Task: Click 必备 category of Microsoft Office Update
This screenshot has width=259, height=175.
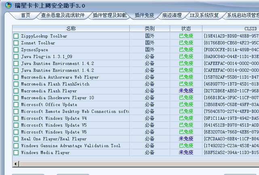Action: 150,104
